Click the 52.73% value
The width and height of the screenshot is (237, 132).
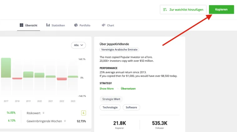point(81,121)
